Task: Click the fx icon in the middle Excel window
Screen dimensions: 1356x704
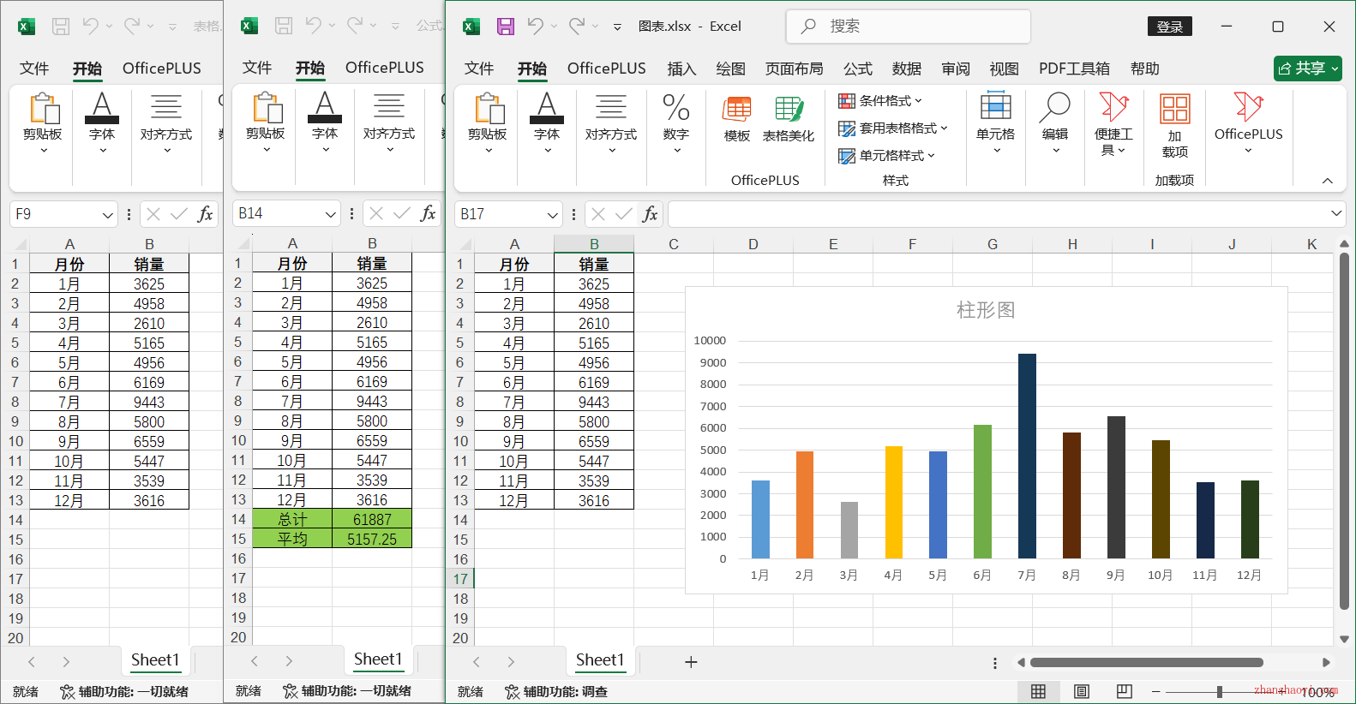Action: [428, 213]
